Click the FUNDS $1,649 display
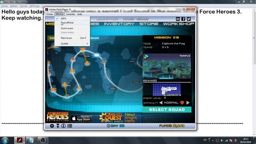Image resolution: width=256 pixels, height=144 pixels. 172,126
